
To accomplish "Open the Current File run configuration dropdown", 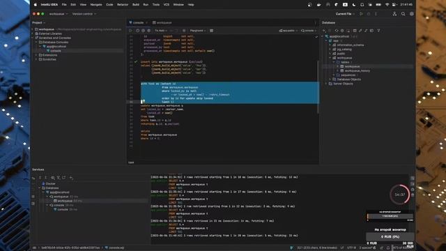I will point(345,14).
